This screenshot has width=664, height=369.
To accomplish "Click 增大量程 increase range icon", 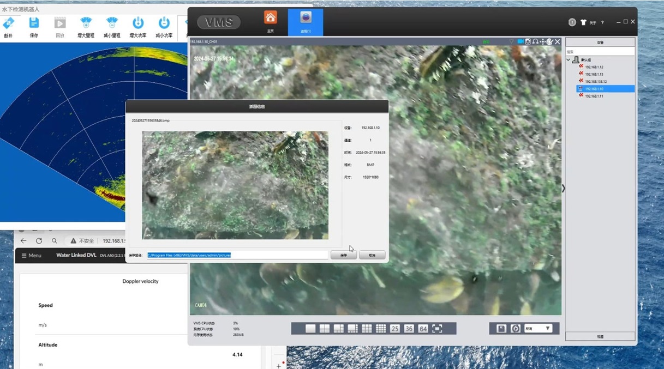I will (x=86, y=23).
